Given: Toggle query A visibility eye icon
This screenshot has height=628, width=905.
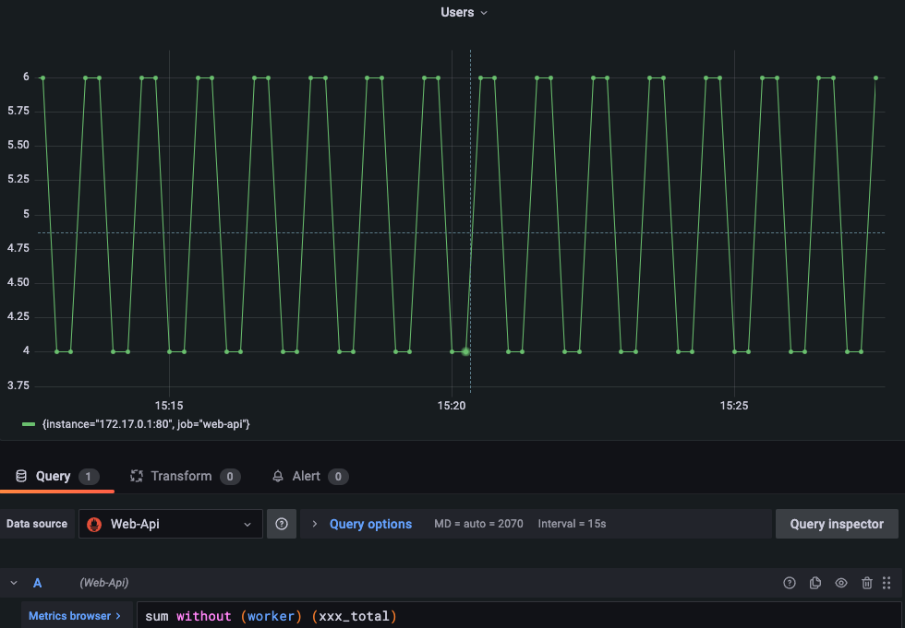Looking at the screenshot, I should tap(841, 583).
